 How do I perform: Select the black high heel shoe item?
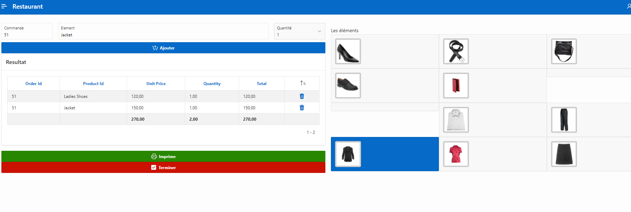pyautogui.click(x=348, y=52)
